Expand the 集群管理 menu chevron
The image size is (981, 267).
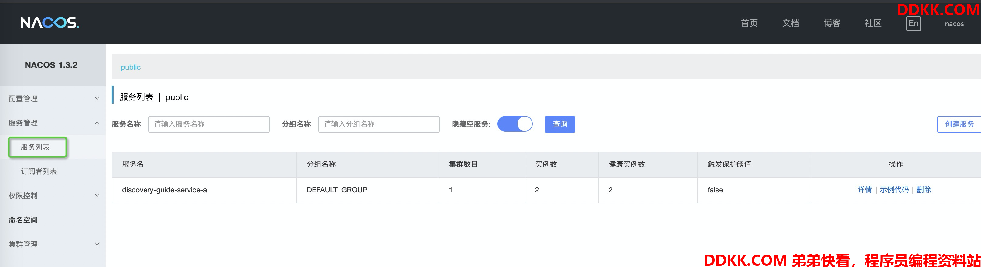(x=97, y=244)
